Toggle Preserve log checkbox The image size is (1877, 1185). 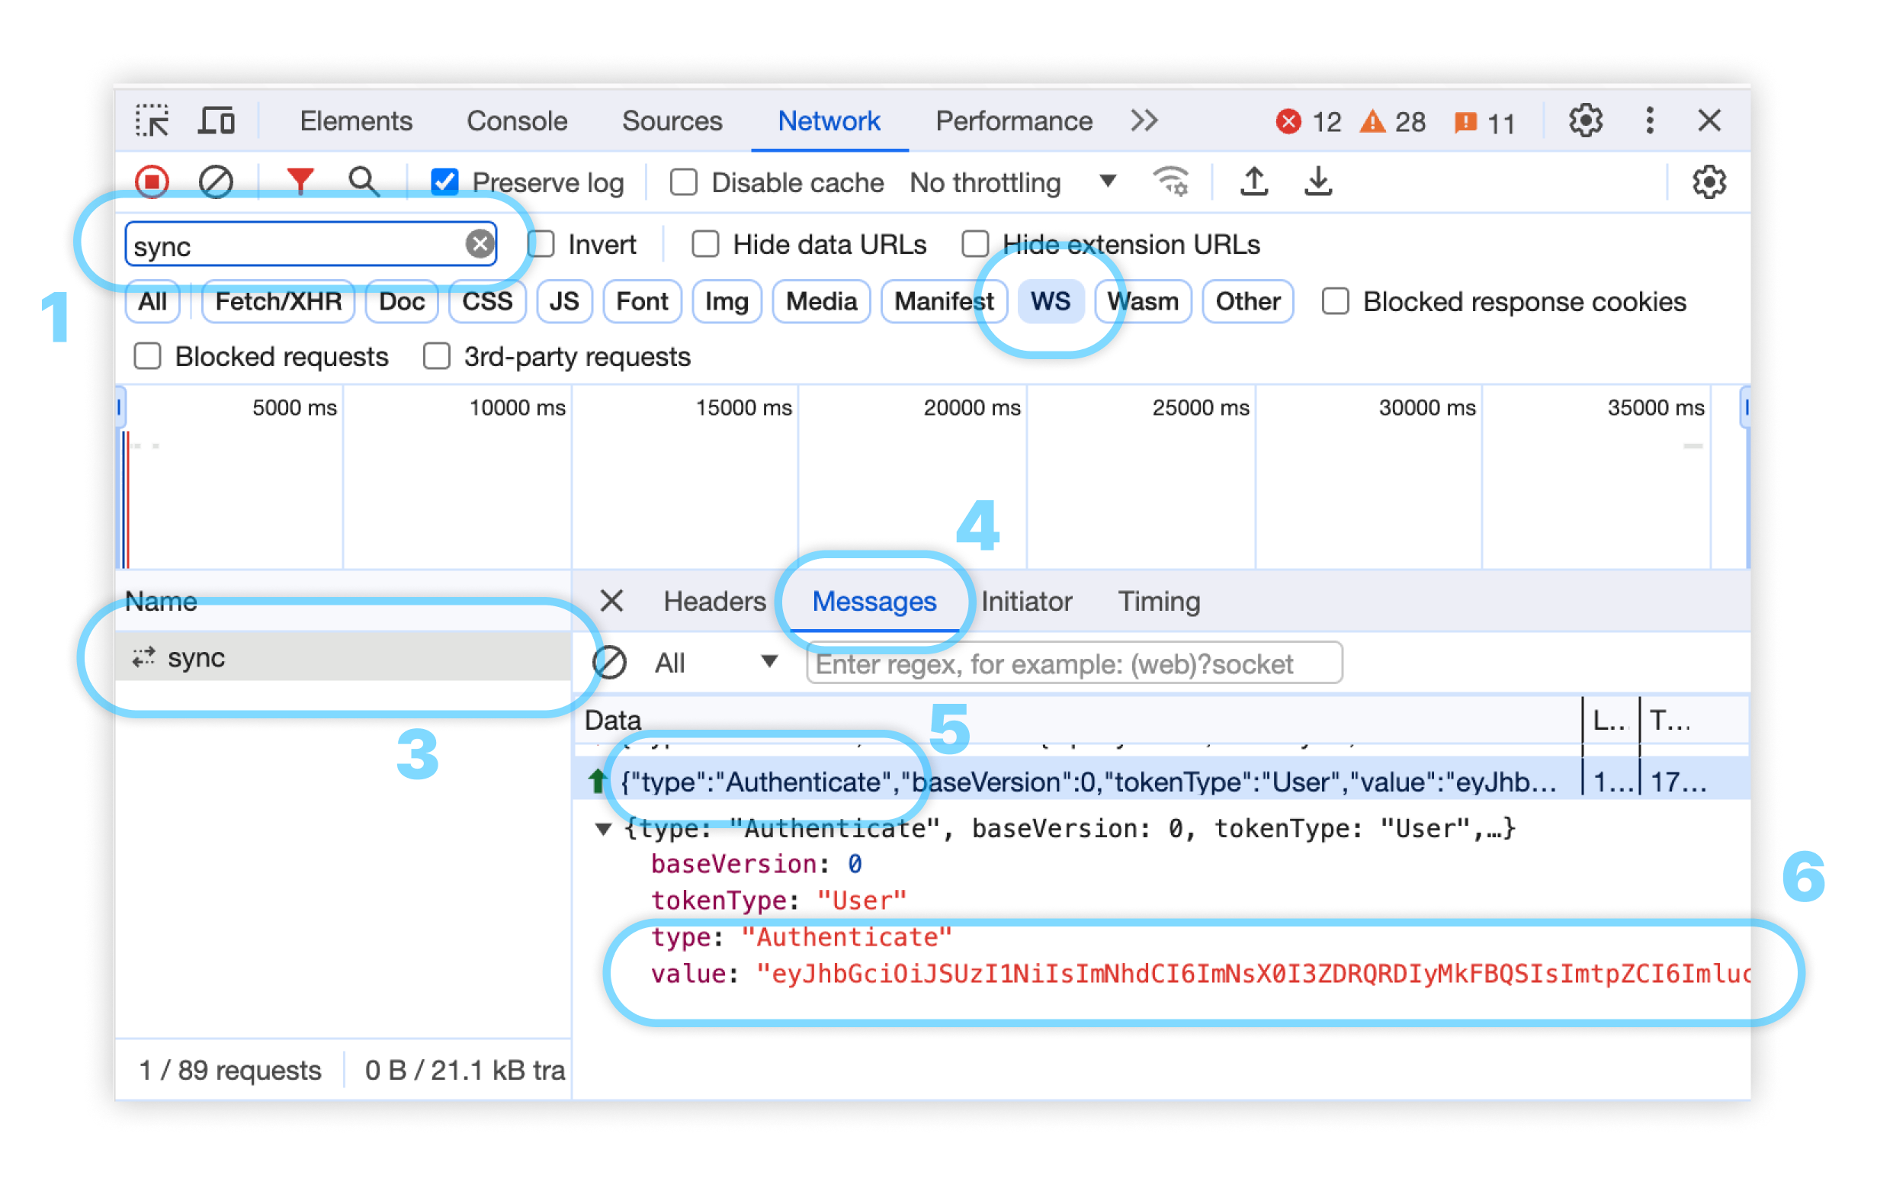tap(444, 182)
